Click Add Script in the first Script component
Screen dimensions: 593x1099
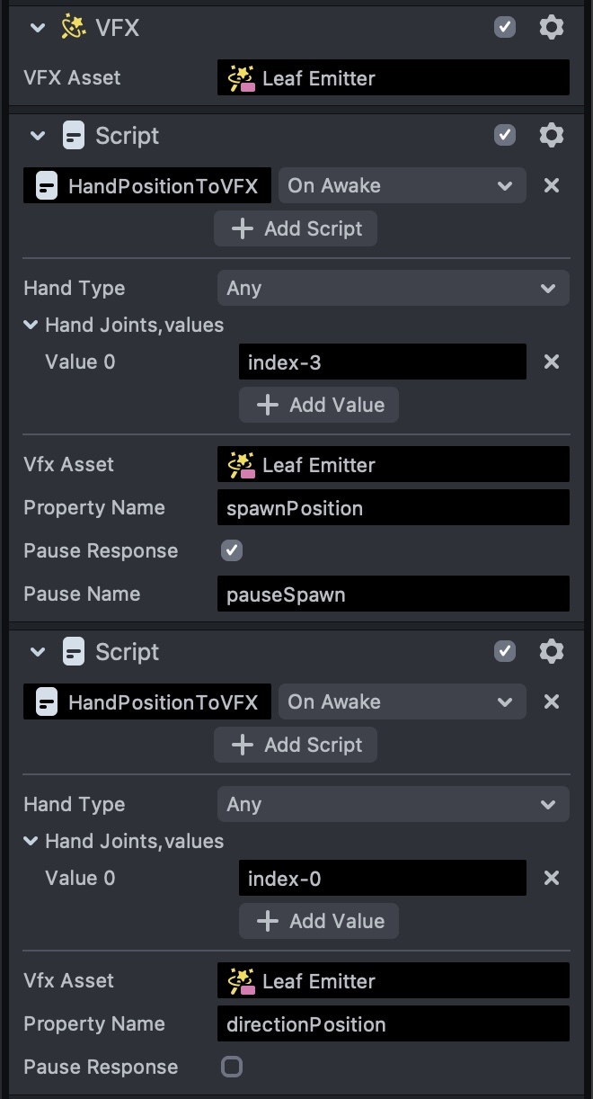296,228
